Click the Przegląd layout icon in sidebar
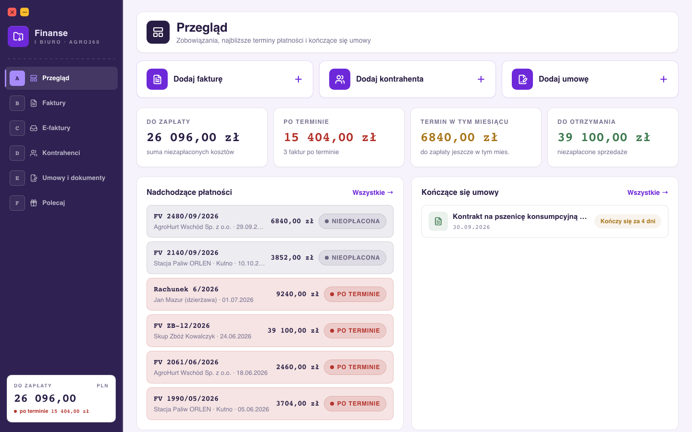Screen dimensions: 692x432 tap(34, 78)
